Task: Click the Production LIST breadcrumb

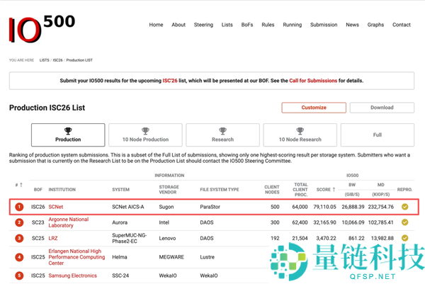Action: 79,60
